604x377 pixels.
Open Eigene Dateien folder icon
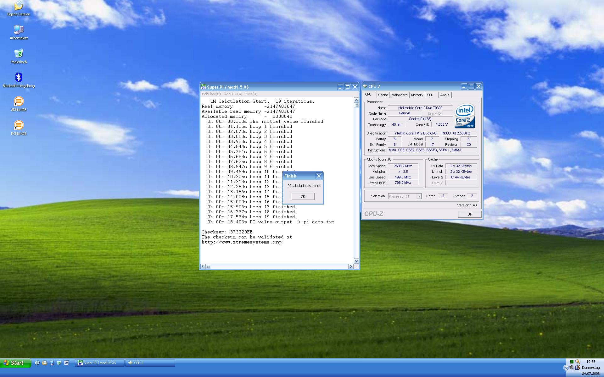(x=19, y=6)
